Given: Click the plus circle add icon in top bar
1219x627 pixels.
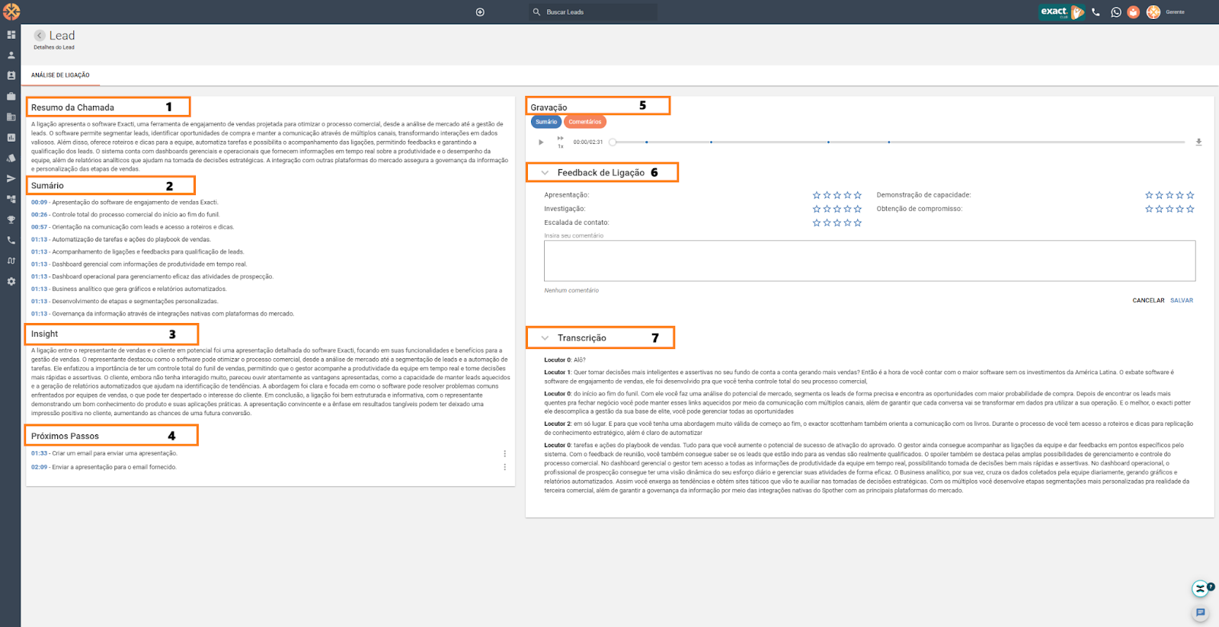Looking at the screenshot, I should point(480,12).
